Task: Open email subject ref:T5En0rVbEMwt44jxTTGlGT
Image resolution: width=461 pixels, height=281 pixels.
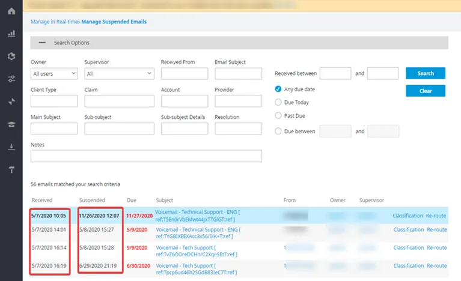Action: [198, 216]
